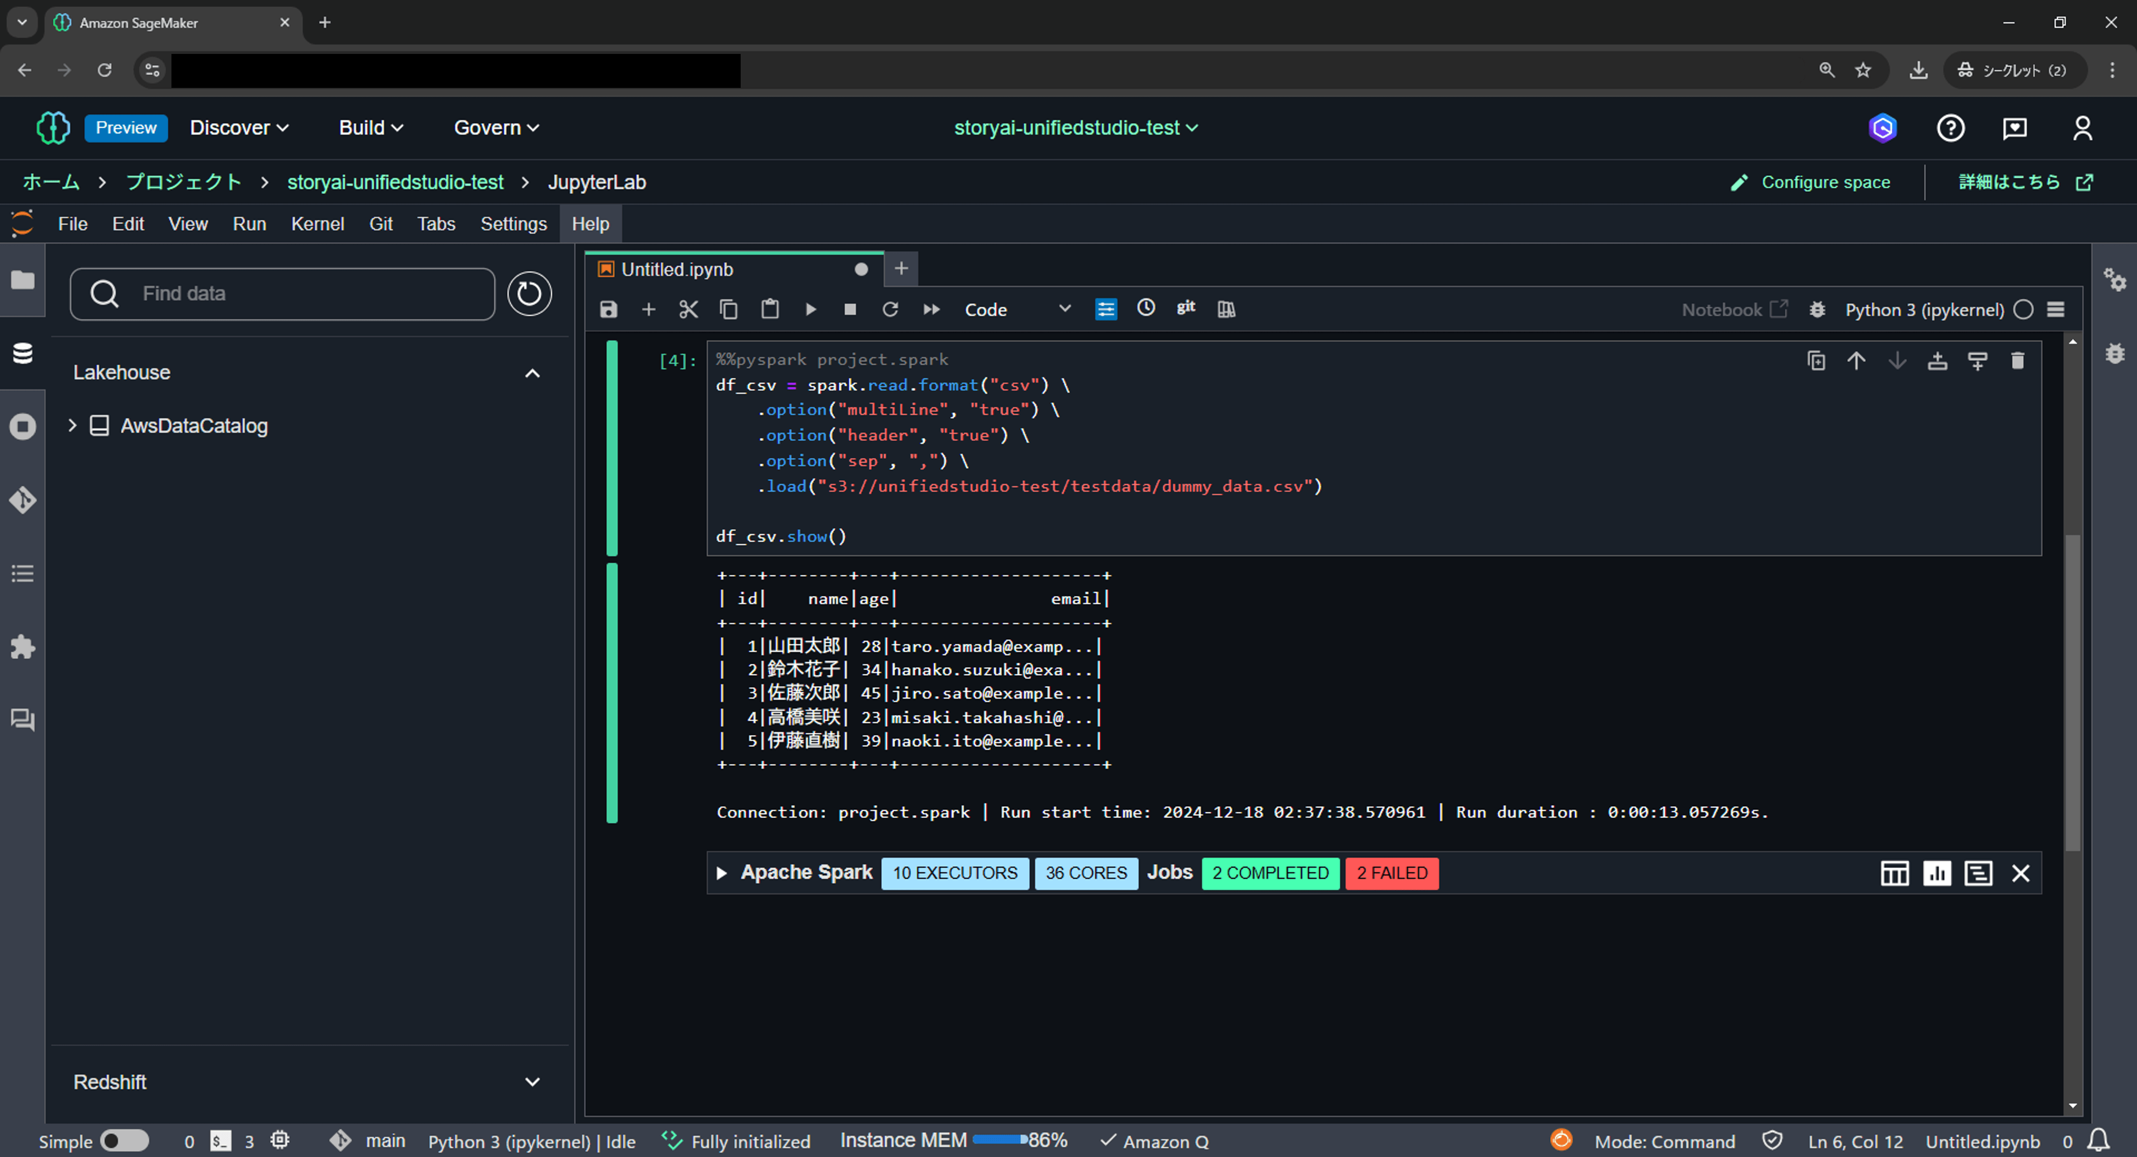Restart kernel and run all cells
Image resolution: width=2137 pixels, height=1157 pixels.
coord(932,309)
